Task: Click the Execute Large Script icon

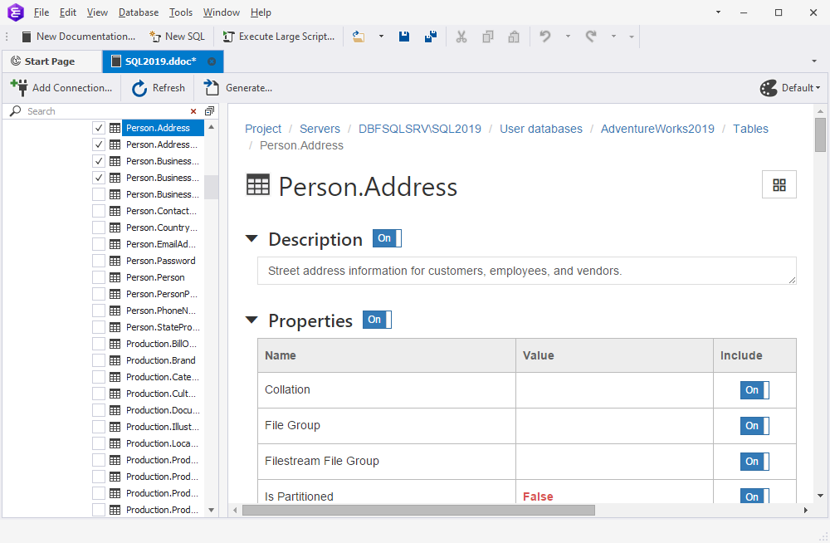Action: [228, 37]
